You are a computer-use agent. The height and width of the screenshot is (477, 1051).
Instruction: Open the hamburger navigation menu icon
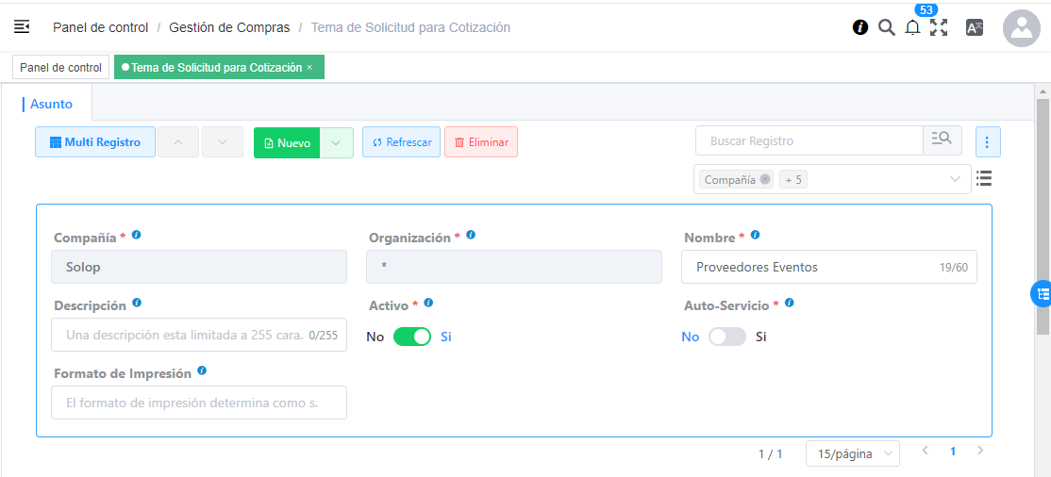pos(22,27)
